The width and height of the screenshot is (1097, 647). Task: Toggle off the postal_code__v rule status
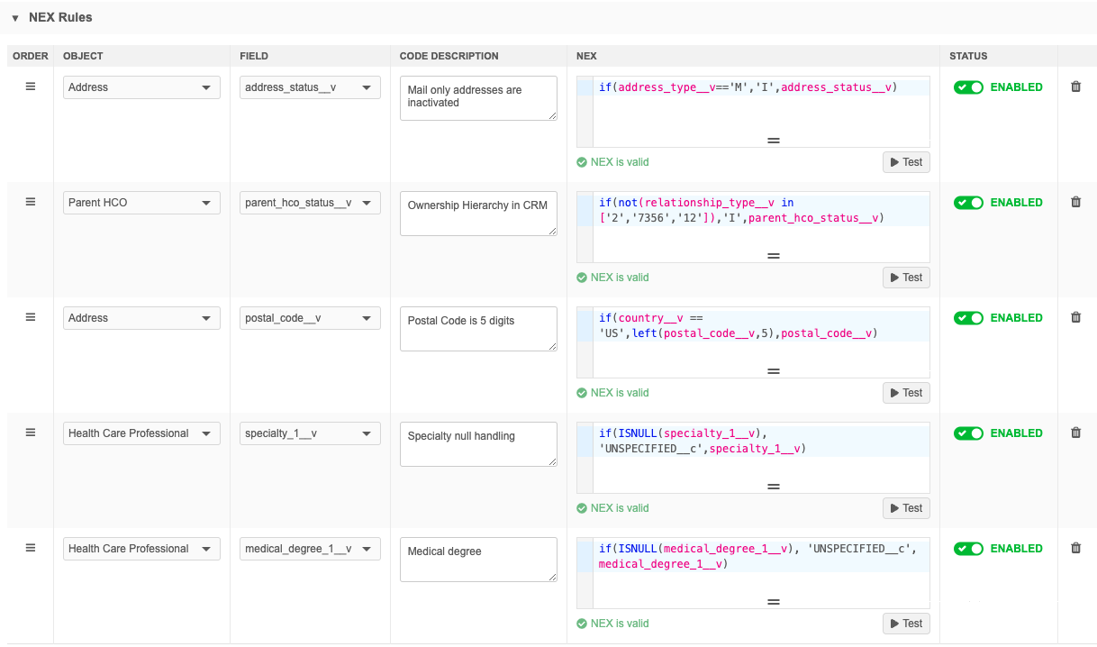[x=968, y=318]
